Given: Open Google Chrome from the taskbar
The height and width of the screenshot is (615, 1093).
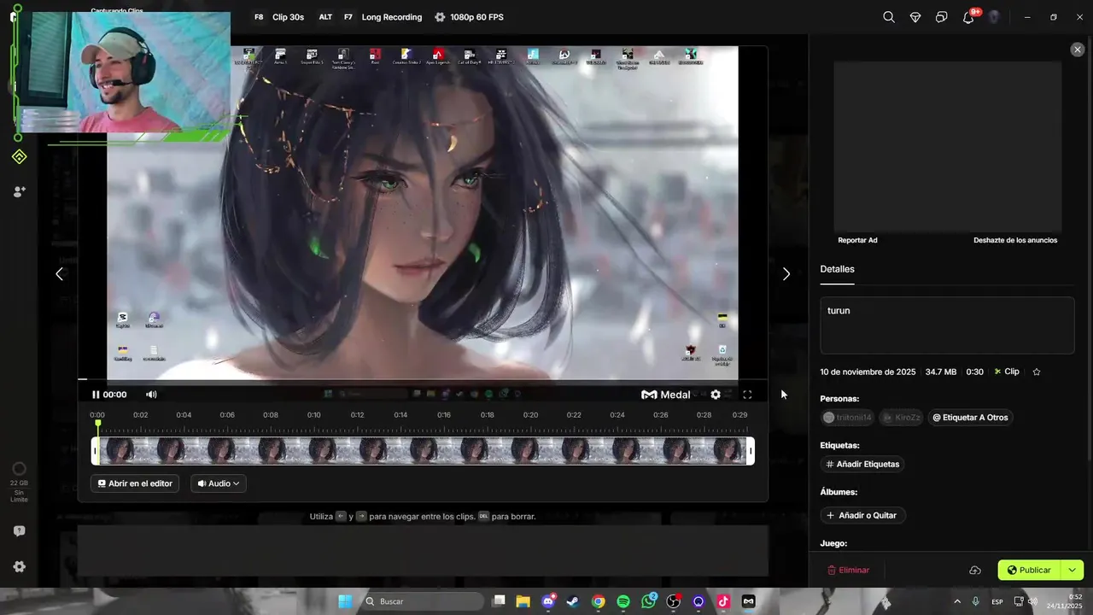Looking at the screenshot, I should [598, 601].
